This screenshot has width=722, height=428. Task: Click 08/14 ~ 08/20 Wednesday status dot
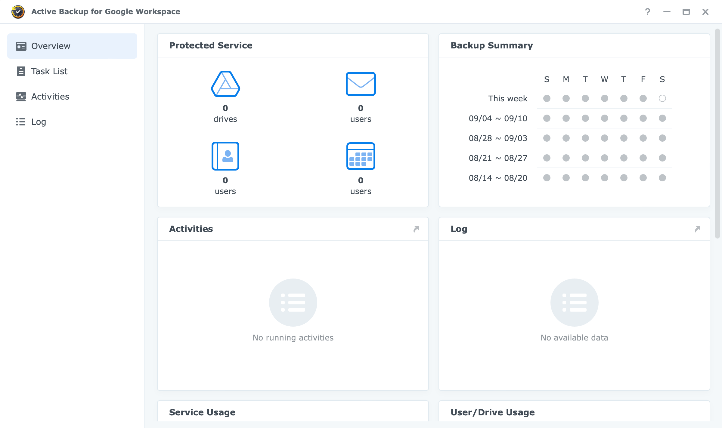coord(605,178)
